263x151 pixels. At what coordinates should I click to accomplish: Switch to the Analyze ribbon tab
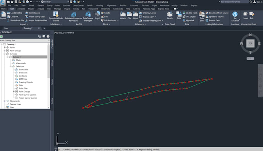[x=41, y=9]
